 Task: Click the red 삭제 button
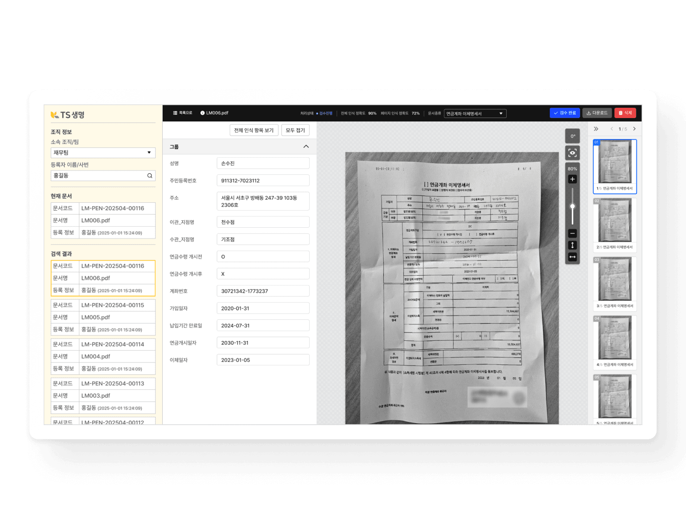625,113
